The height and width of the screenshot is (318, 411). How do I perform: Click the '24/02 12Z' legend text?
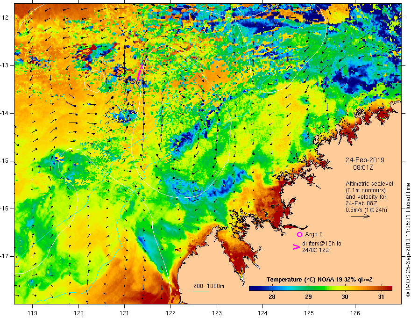coord(316,250)
